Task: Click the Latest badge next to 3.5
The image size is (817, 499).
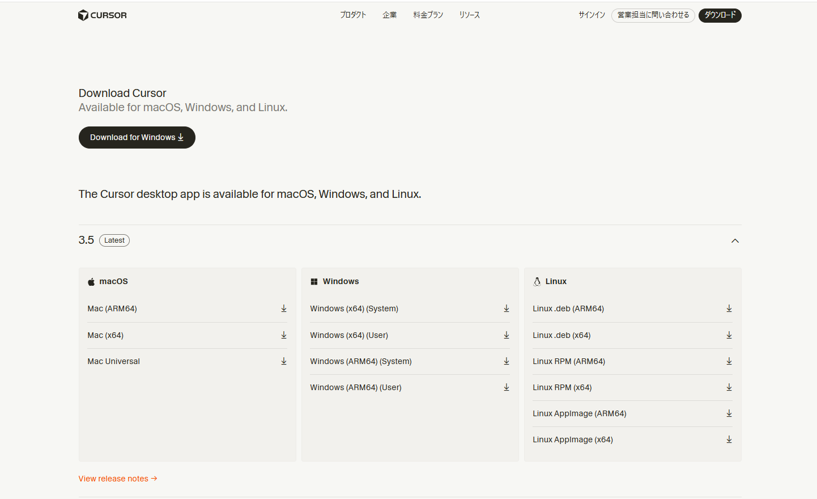Action: [114, 240]
